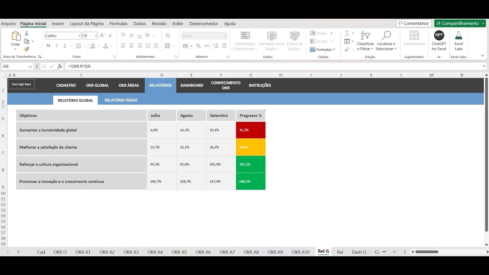Align text left in the cell
This screenshot has width=489, height=275.
[x=123, y=46]
